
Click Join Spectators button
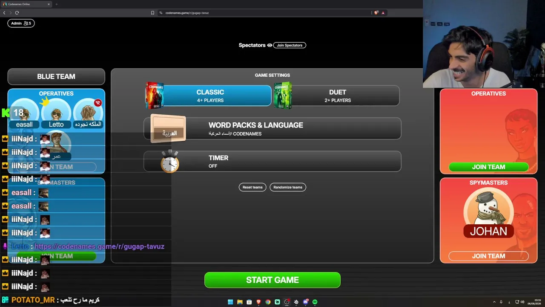click(290, 45)
